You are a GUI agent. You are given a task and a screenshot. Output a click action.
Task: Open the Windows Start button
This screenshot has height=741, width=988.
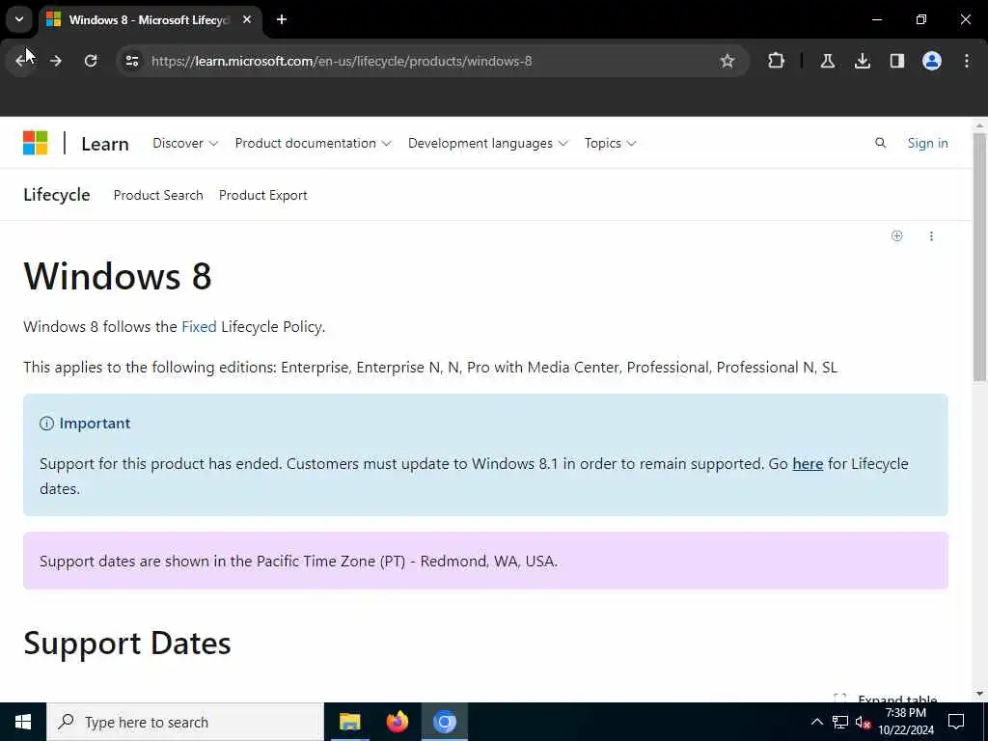click(23, 722)
